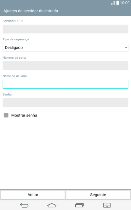Select the Desligado security option text
The height and width of the screenshot is (210, 131).
tap(14, 48)
